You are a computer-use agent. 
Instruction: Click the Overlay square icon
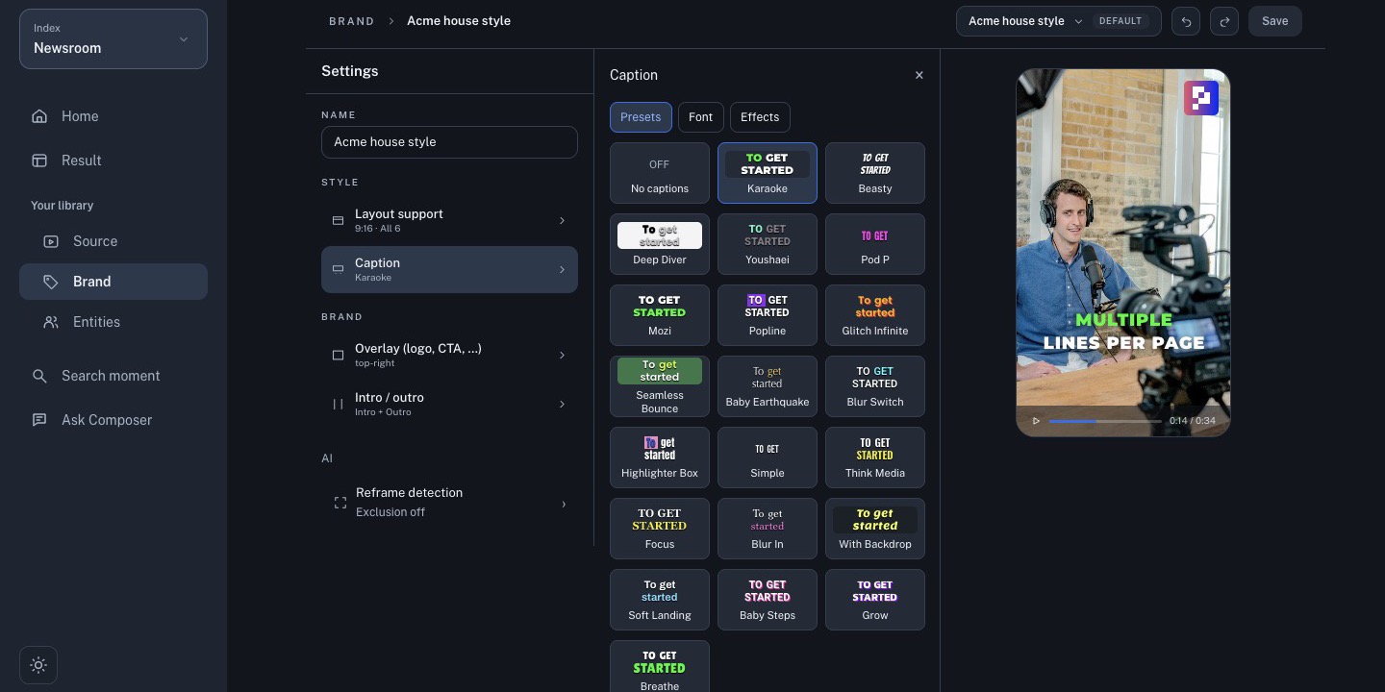click(x=338, y=356)
